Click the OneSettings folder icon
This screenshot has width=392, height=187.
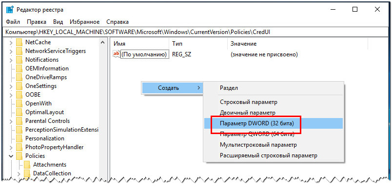[19, 86]
